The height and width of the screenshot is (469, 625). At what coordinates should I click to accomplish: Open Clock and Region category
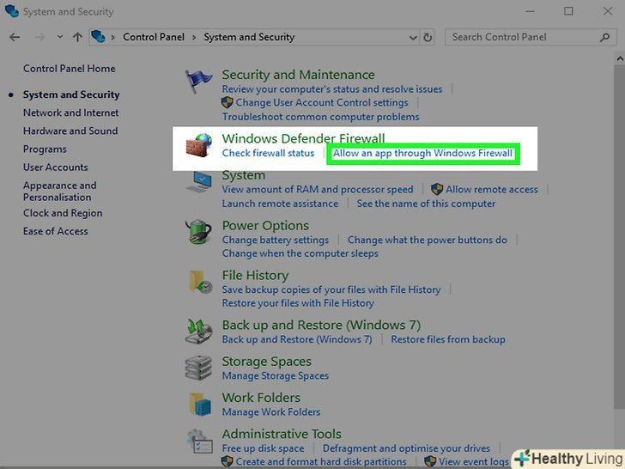pos(63,213)
